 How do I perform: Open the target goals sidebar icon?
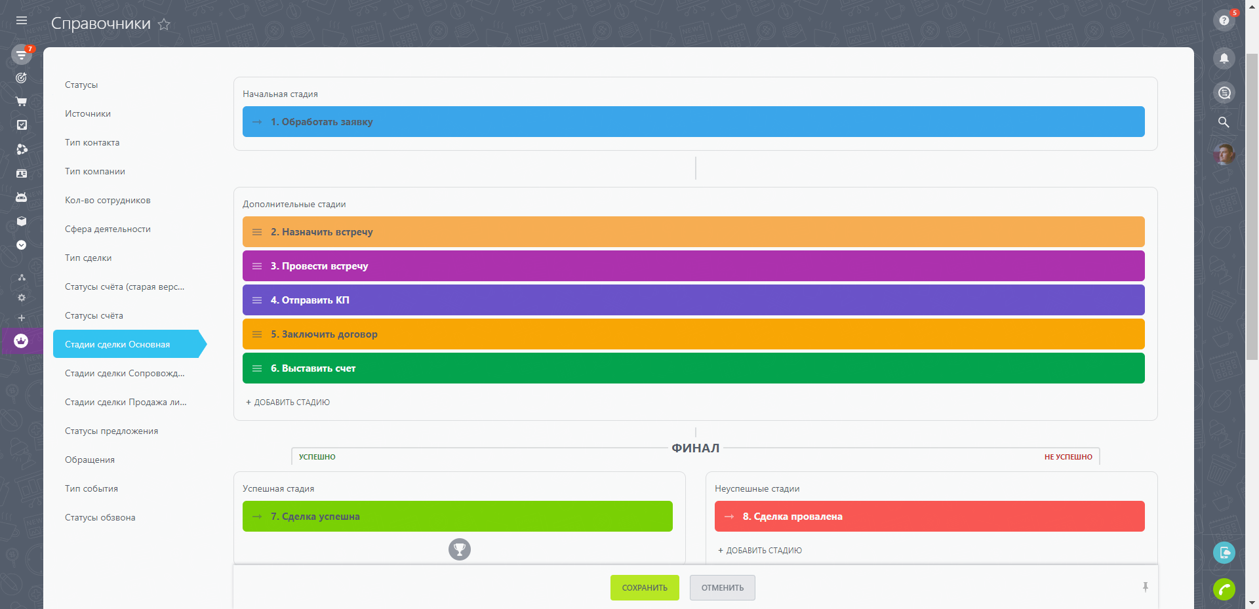(x=22, y=78)
